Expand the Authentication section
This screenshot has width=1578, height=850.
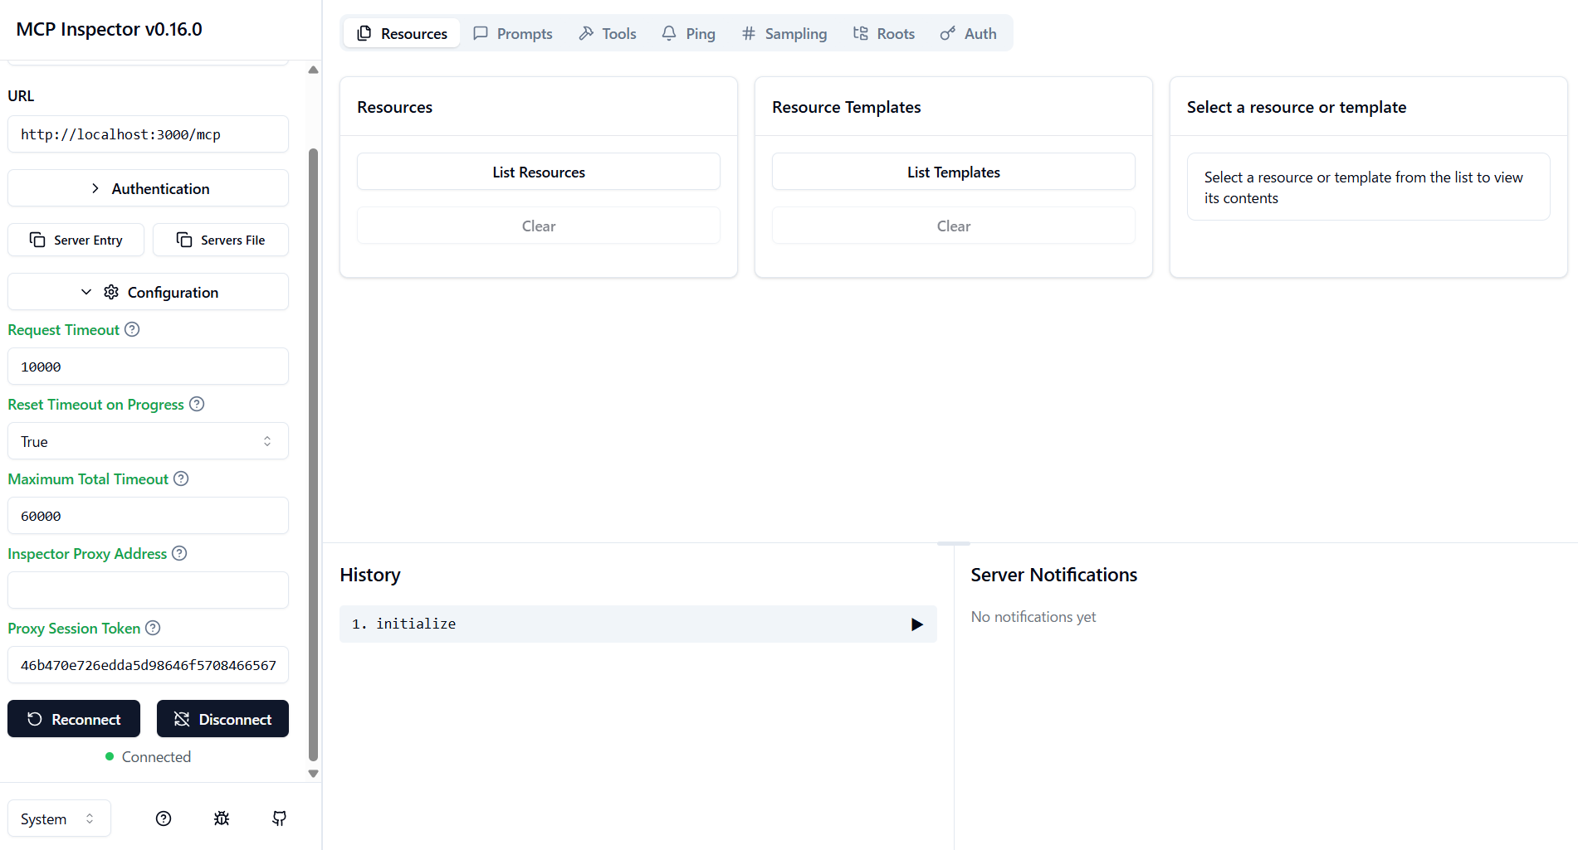coord(148,188)
